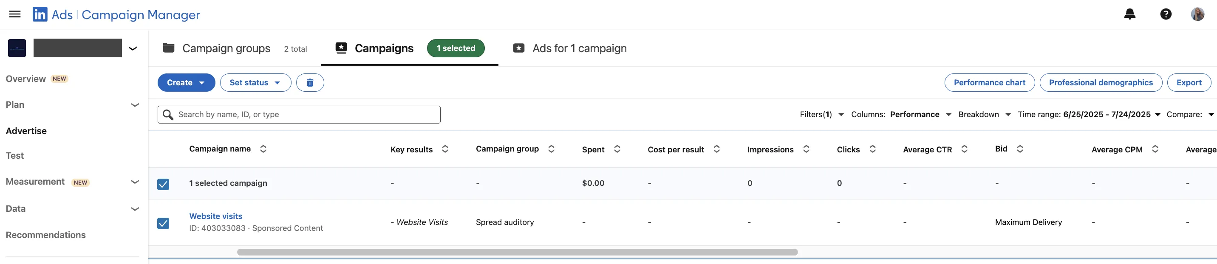Image resolution: width=1217 pixels, height=264 pixels.
Task: Click the search magnifier icon
Action: pyautogui.click(x=168, y=115)
